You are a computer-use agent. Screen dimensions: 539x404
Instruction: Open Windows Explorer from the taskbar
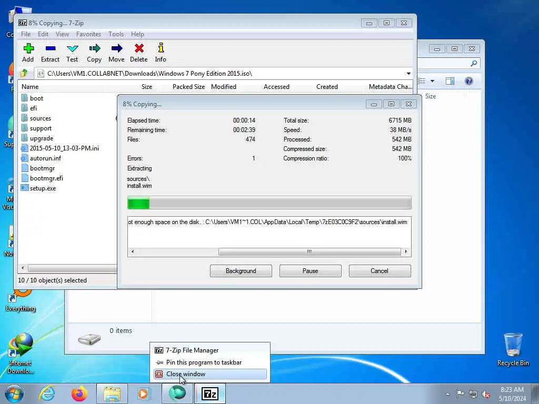[x=112, y=393]
